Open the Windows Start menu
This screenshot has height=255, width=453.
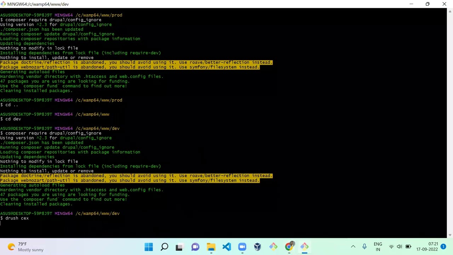click(x=149, y=247)
